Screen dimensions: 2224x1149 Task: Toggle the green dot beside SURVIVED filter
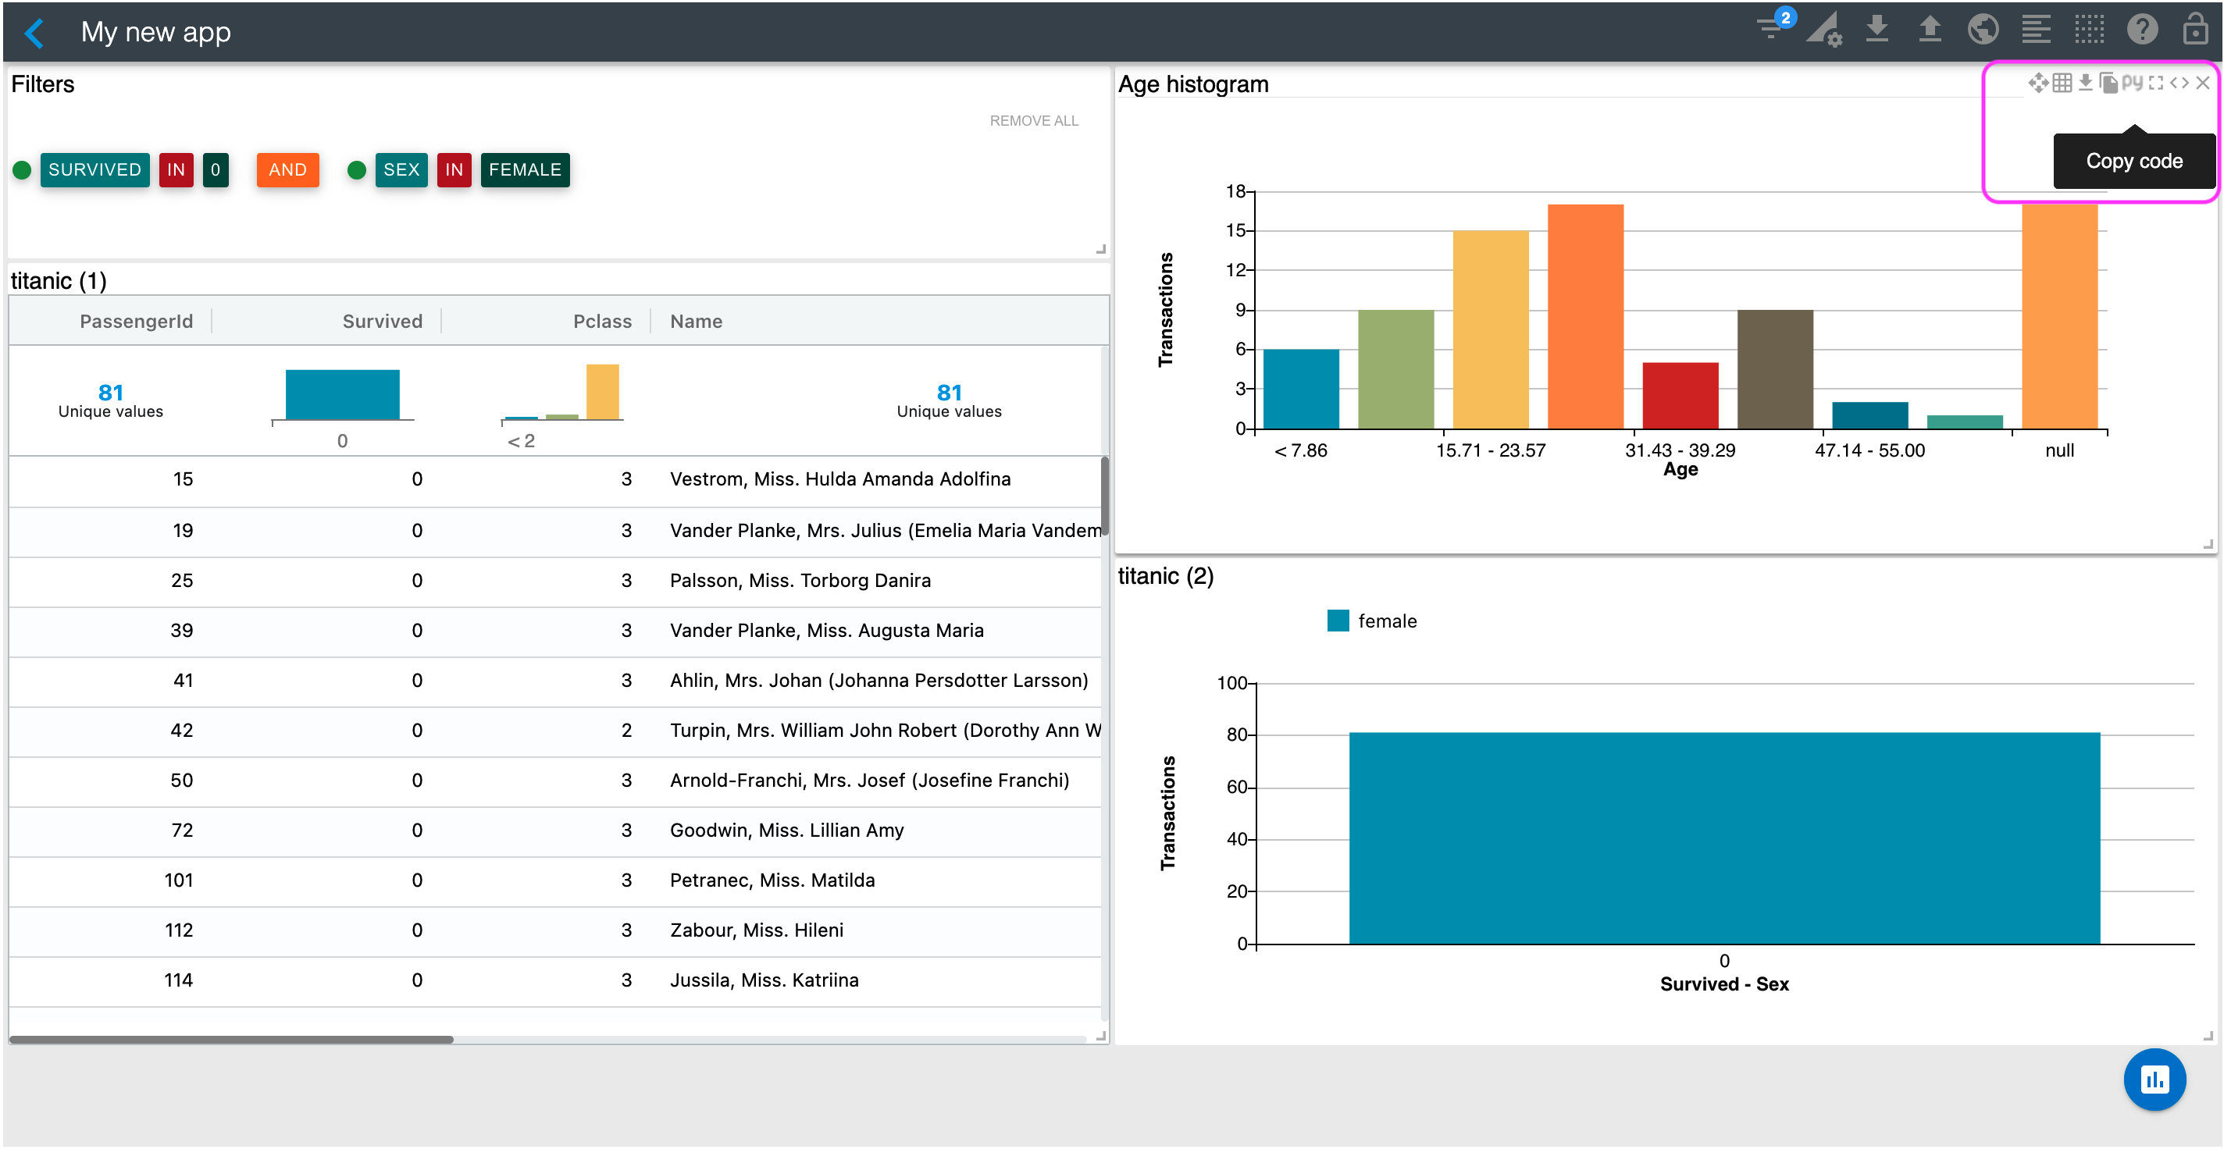click(23, 170)
